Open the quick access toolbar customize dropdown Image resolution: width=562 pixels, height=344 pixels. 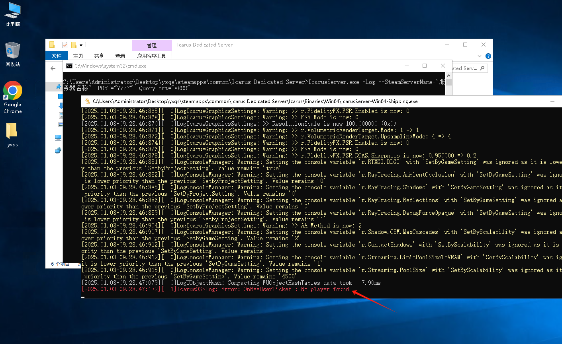(x=81, y=45)
